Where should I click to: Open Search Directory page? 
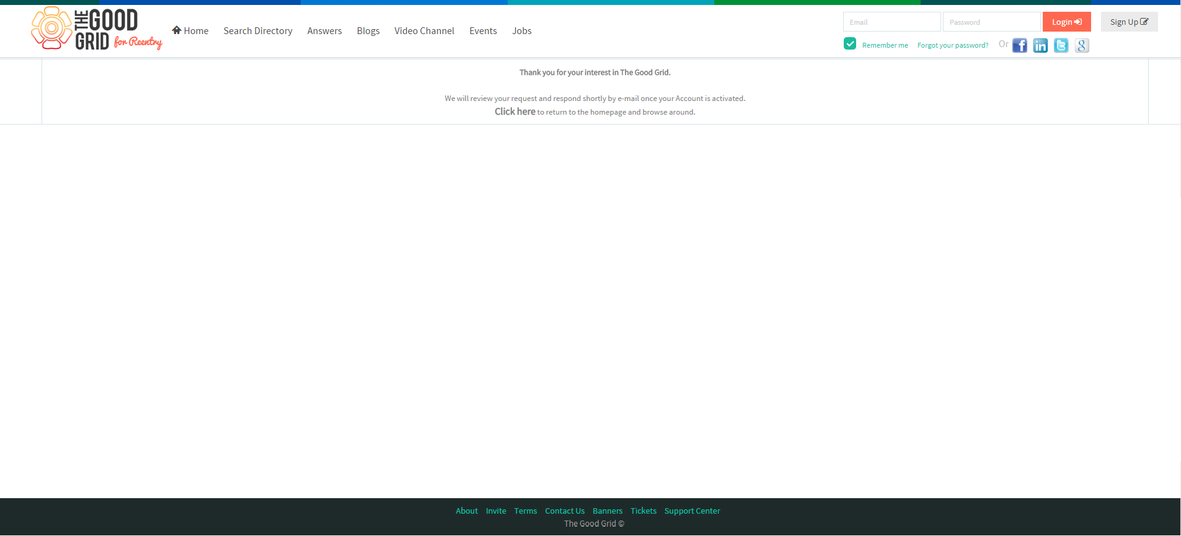[x=258, y=30]
